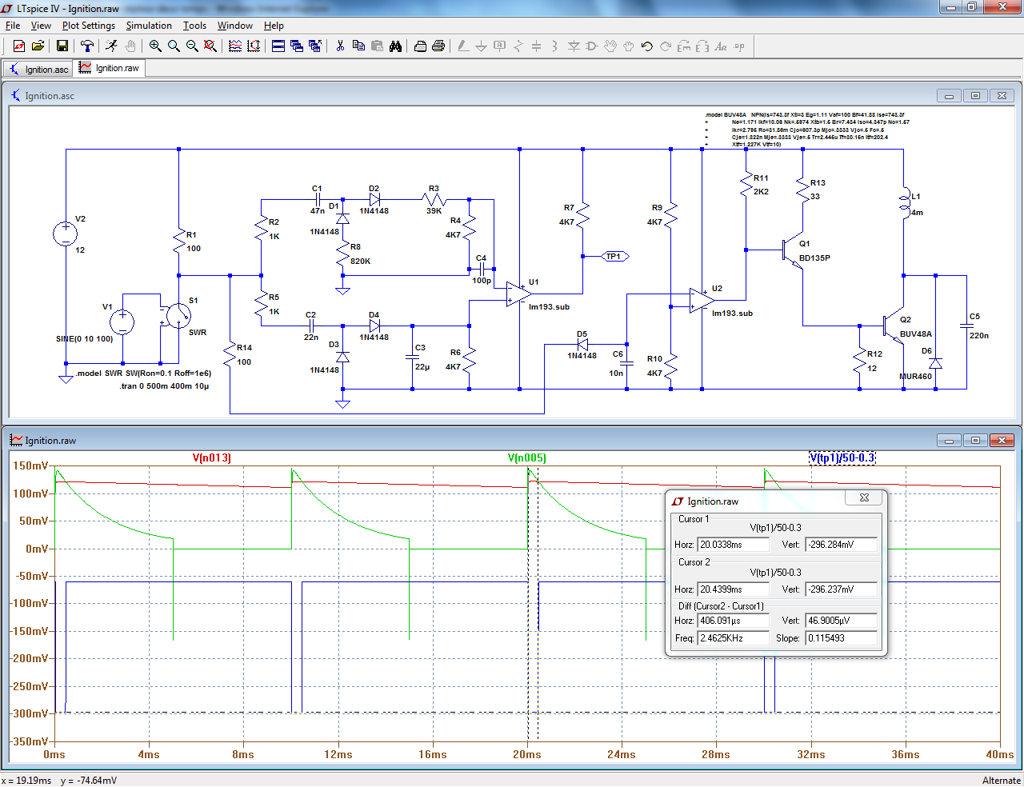Click the New Schematic toolbar icon
The image size is (1024, 787).
click(x=18, y=46)
